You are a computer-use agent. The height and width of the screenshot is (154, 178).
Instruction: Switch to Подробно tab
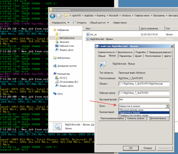pos(141,52)
